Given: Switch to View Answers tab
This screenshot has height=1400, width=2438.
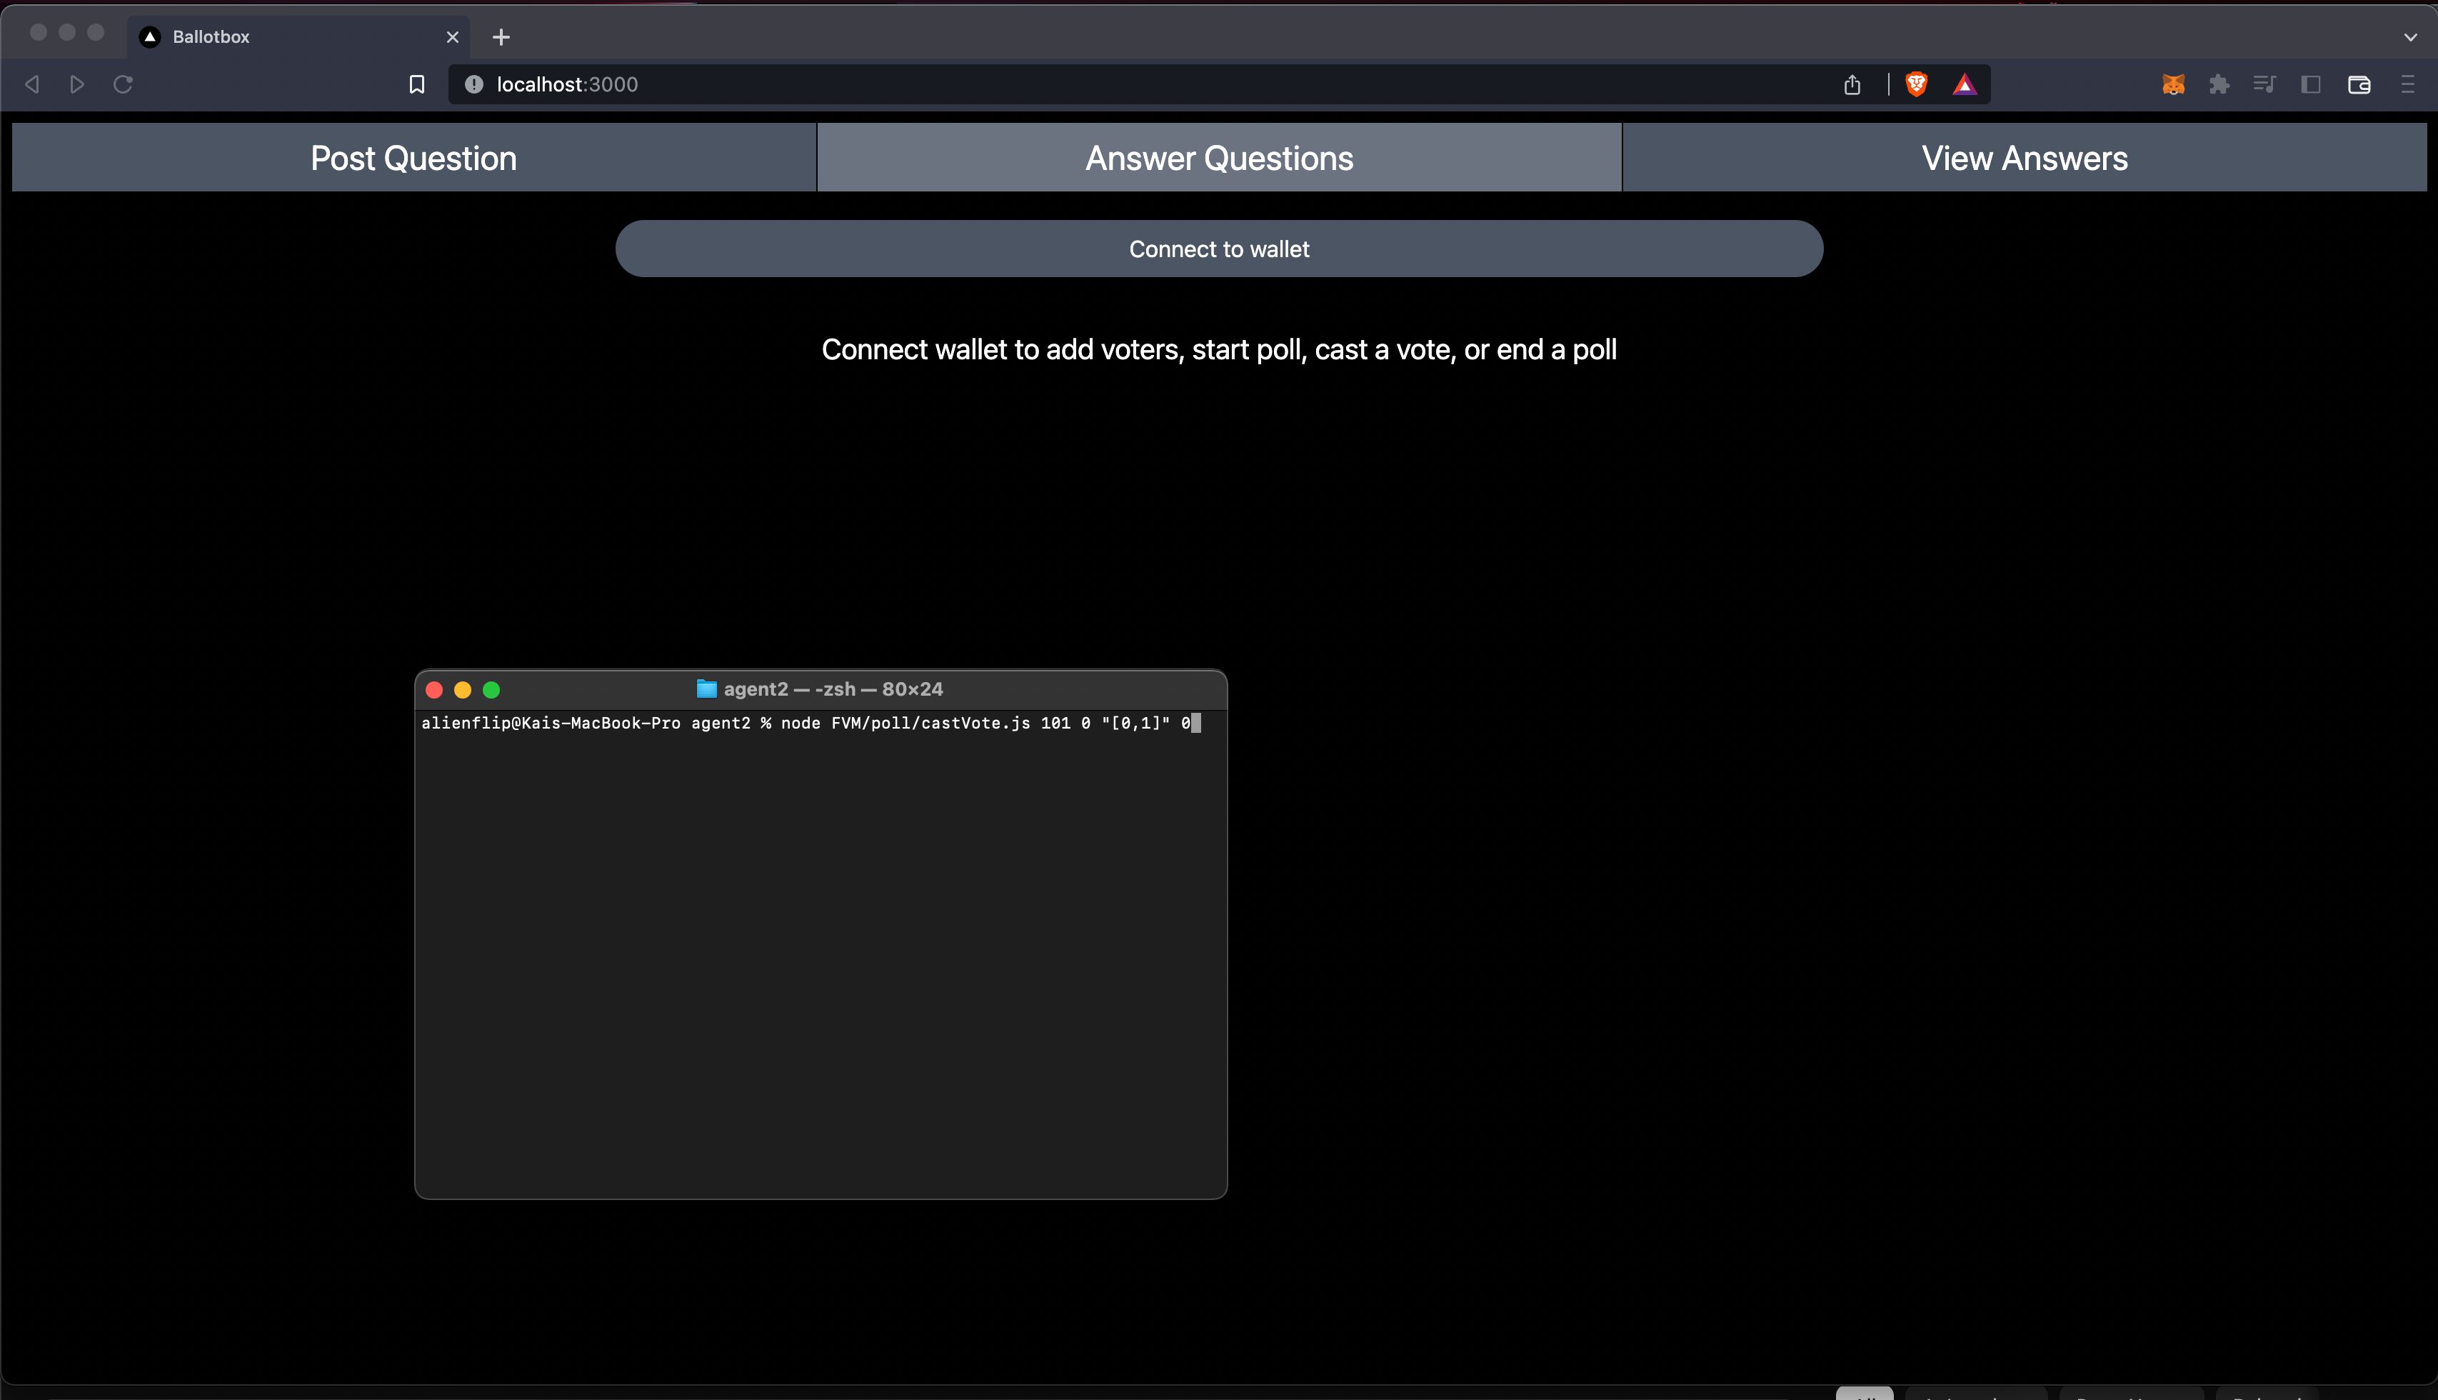Looking at the screenshot, I should click(2025, 158).
